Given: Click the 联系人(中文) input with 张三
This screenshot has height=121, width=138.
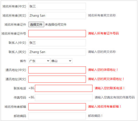Looking at the screenshot, I should click(x=57, y=43).
